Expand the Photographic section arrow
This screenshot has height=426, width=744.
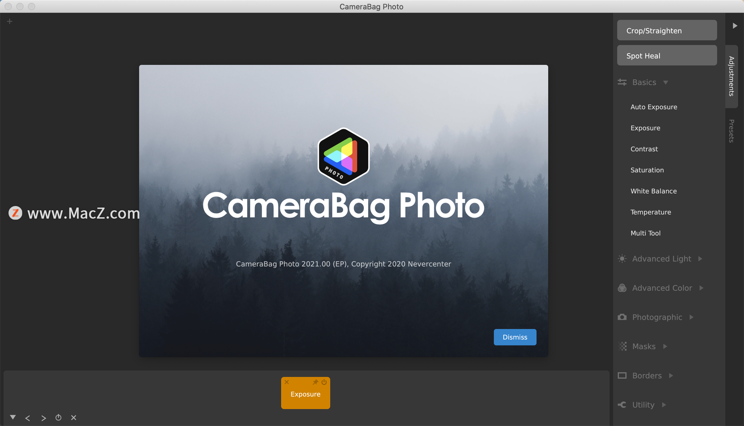click(691, 317)
